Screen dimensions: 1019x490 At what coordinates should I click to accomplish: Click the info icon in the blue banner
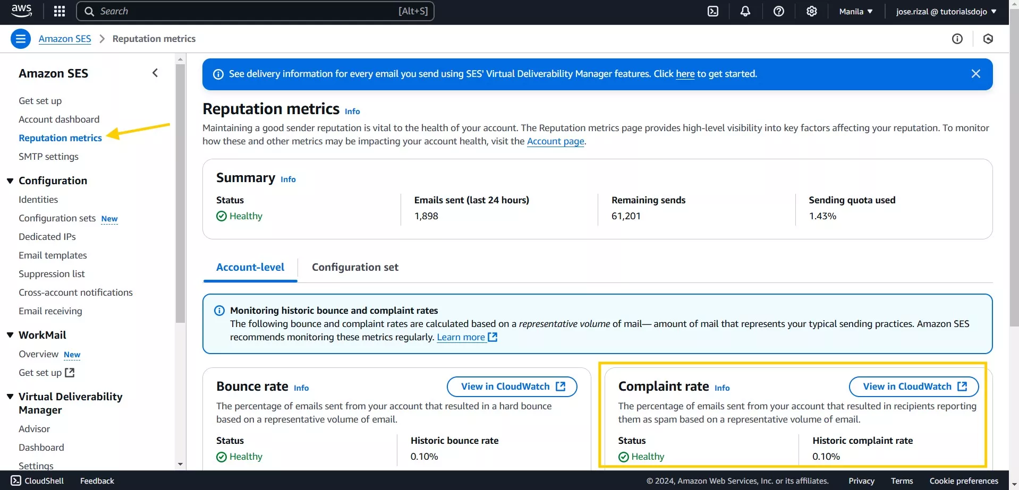(x=218, y=74)
